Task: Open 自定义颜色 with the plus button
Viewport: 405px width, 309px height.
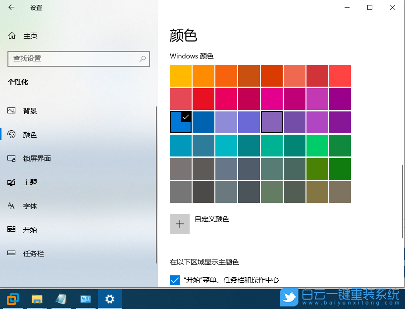Action: (180, 223)
